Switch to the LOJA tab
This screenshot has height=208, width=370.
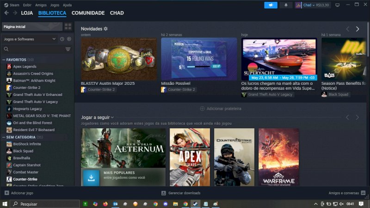point(27,13)
